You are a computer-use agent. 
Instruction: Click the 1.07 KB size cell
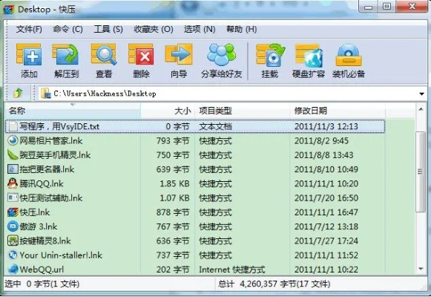click(175, 198)
